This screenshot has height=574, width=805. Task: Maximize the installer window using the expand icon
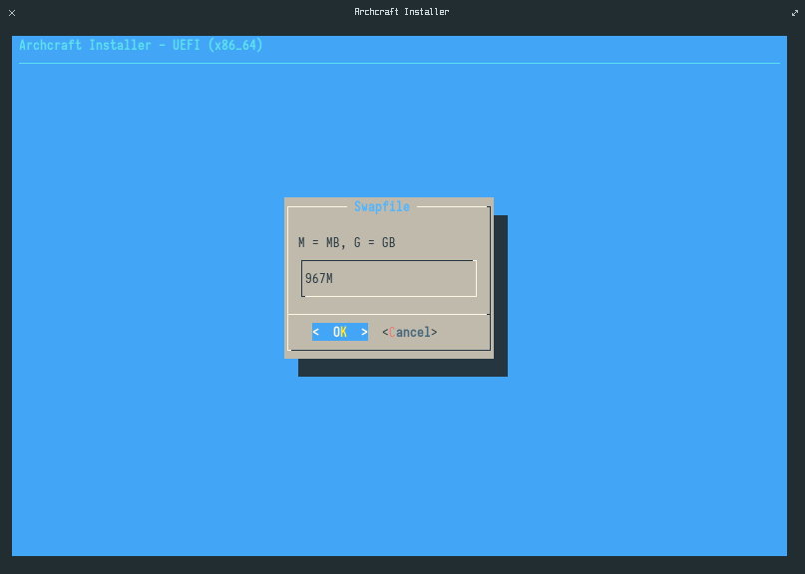coord(795,13)
